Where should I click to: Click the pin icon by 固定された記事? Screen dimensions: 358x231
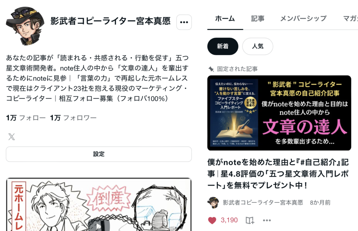pyautogui.click(x=211, y=69)
